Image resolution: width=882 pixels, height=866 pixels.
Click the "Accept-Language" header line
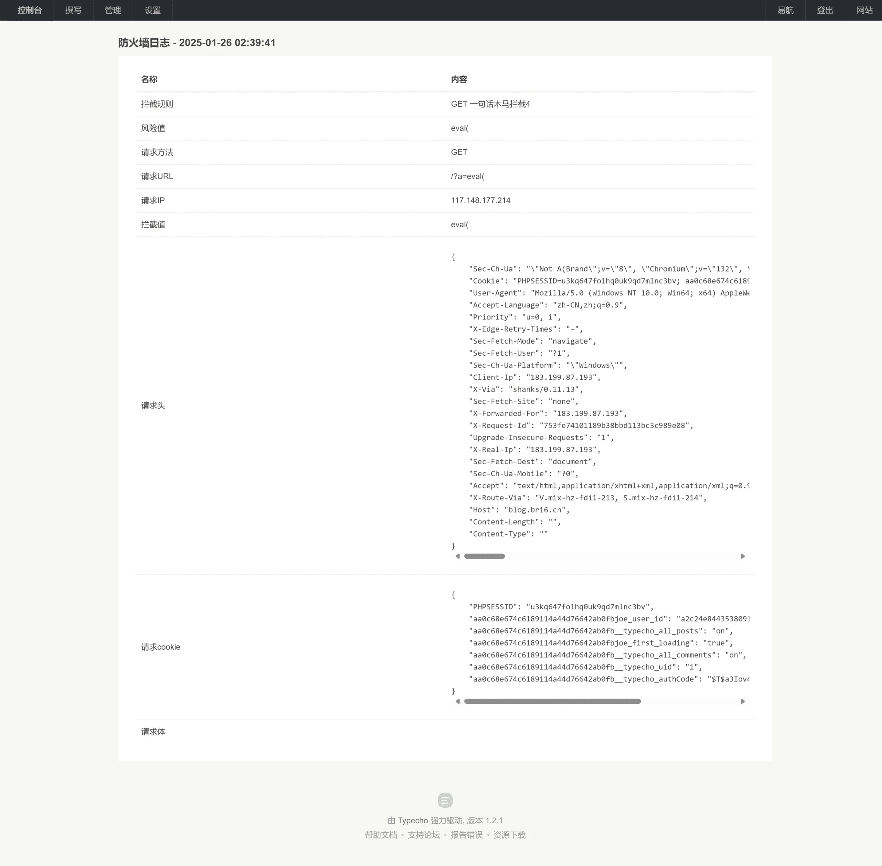coord(548,305)
